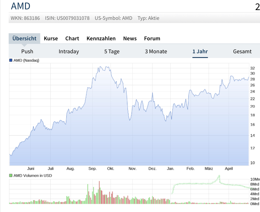This screenshot has height=212, width=260.
Task: Switch to the Kurse tab
Action: point(51,39)
